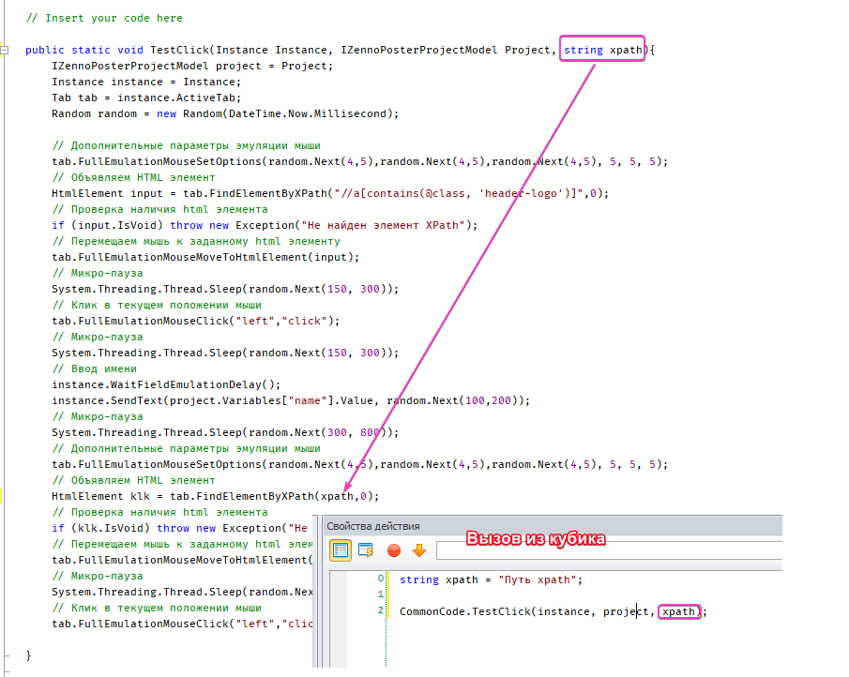Click the "instance.SendText(project.Variables" line
Viewport: 849px width, 677px height.
click(x=291, y=400)
